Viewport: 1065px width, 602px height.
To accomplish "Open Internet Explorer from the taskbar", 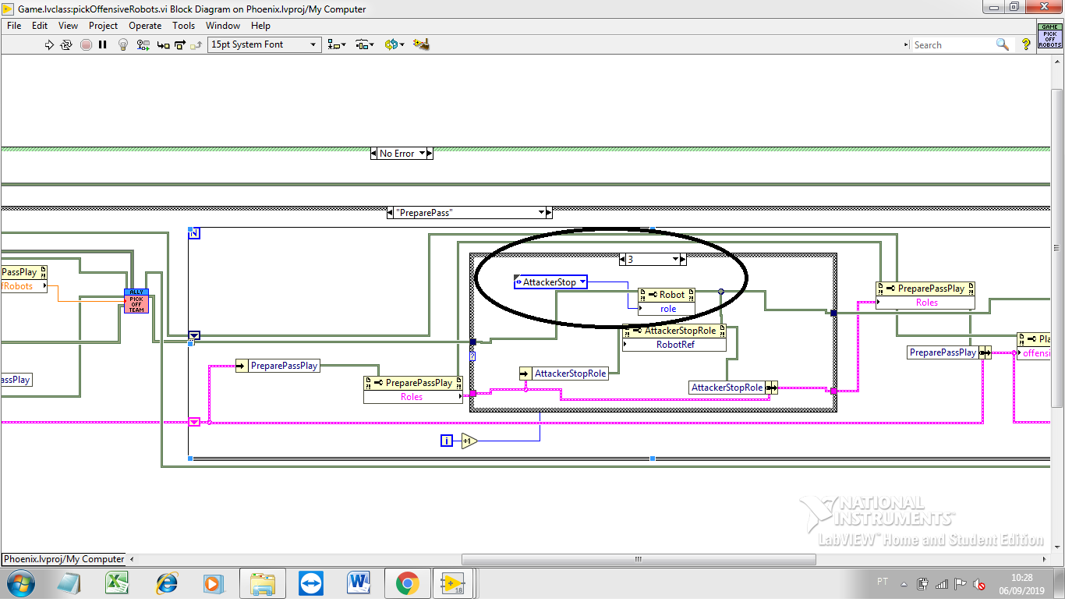I will [x=166, y=583].
